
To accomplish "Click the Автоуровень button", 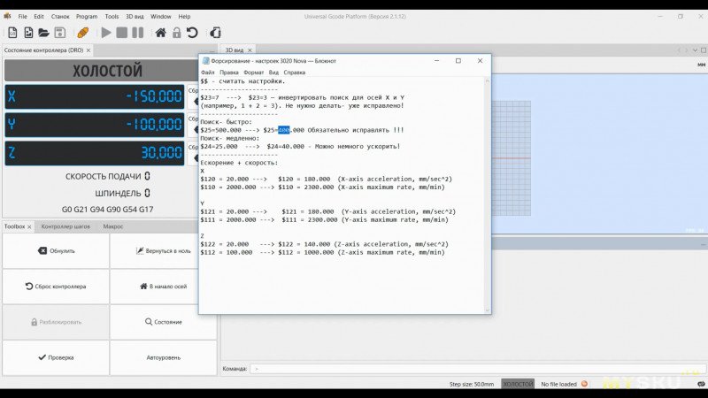I will pos(163,357).
